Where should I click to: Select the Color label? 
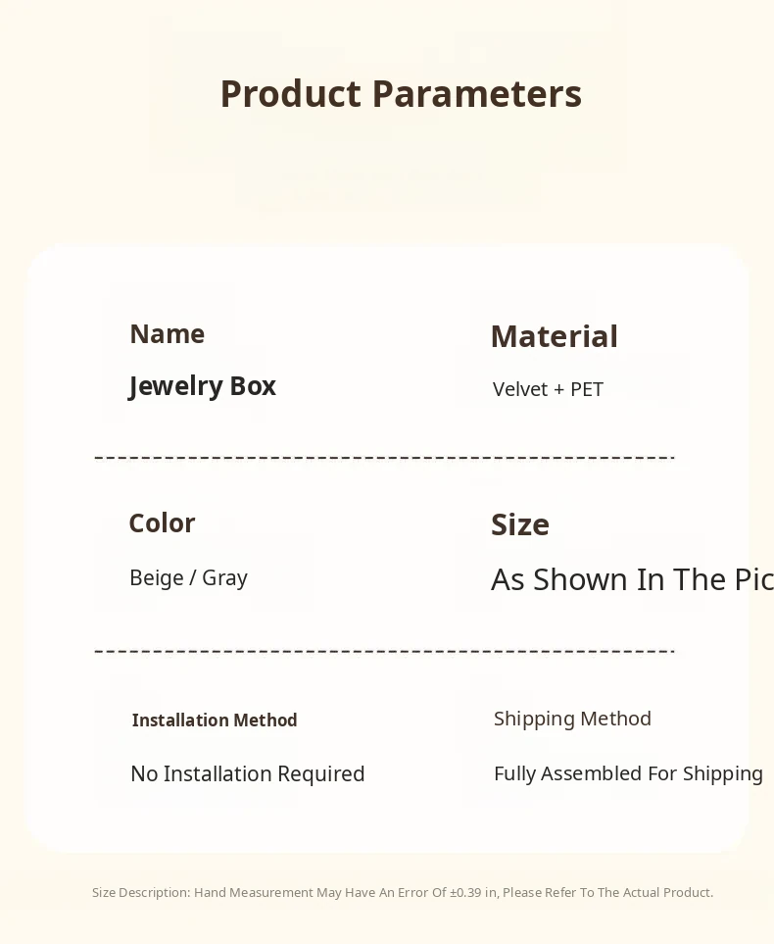click(162, 523)
